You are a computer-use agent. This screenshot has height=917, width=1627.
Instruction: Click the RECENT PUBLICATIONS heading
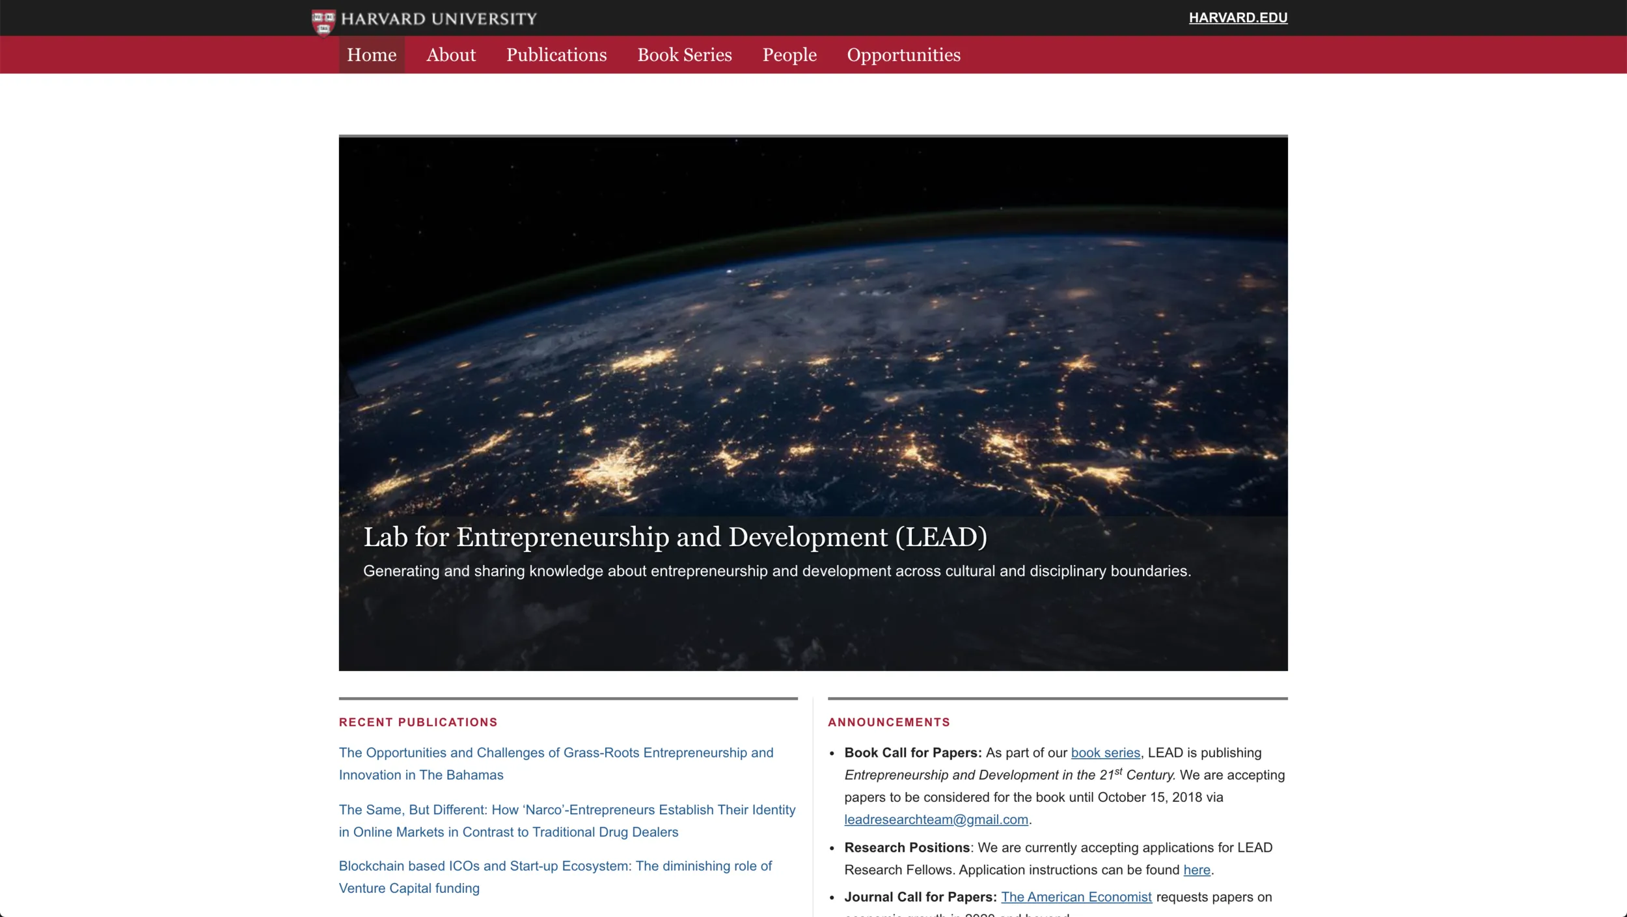pyautogui.click(x=418, y=722)
